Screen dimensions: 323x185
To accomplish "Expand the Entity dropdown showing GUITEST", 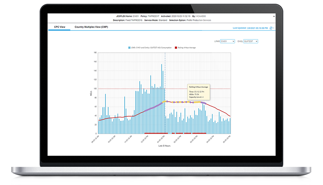I will [x=251, y=41].
